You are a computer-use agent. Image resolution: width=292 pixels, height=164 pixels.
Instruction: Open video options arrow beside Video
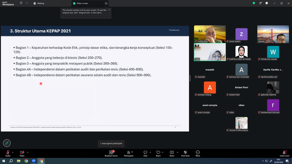click(x=27, y=152)
